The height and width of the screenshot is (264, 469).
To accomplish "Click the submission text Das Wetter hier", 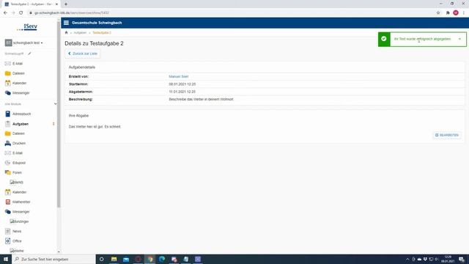I will point(95,127).
